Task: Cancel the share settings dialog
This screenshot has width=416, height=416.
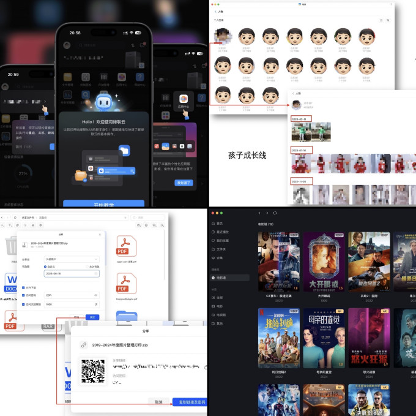Action: point(76,317)
